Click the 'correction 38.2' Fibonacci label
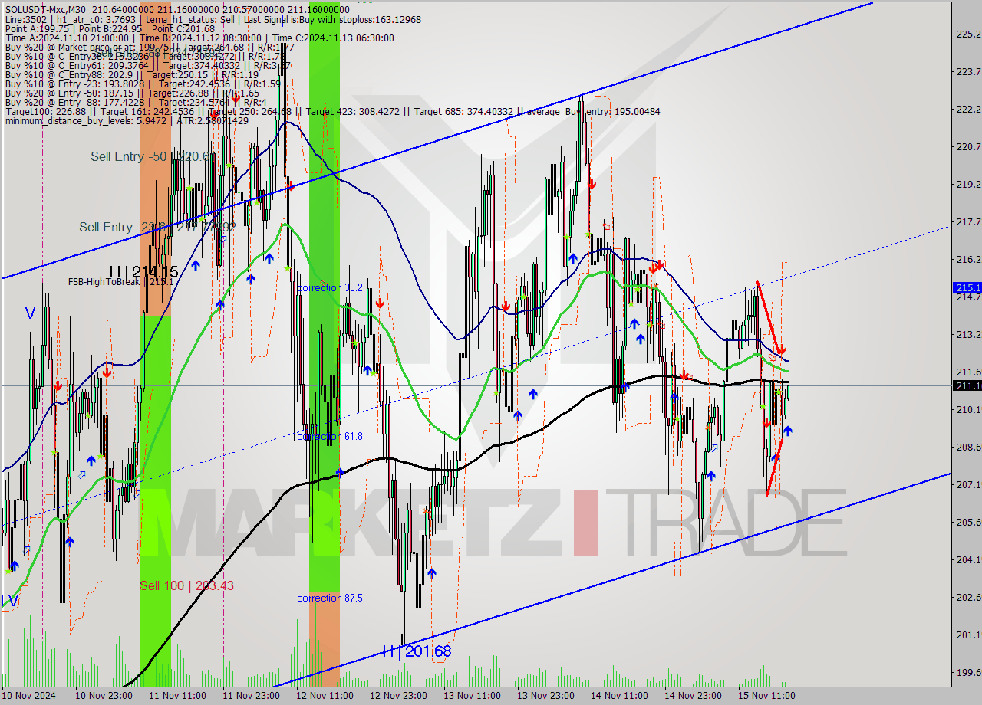Image resolution: width=982 pixels, height=705 pixels. click(x=330, y=288)
